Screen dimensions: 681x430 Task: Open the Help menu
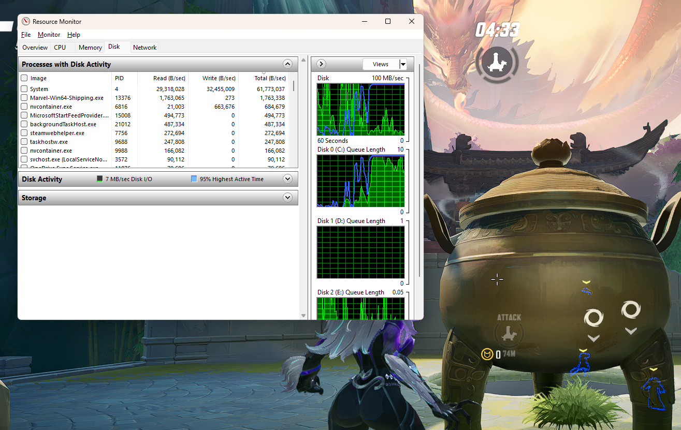(x=74, y=35)
